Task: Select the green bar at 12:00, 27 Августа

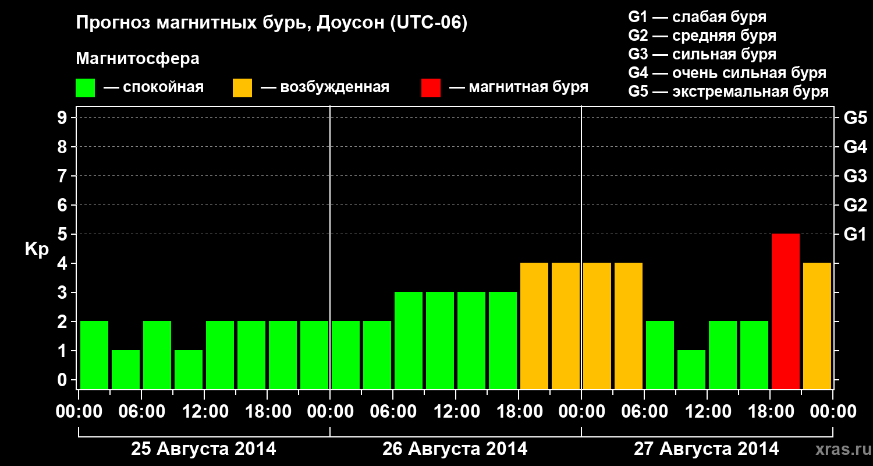Action: click(x=723, y=355)
